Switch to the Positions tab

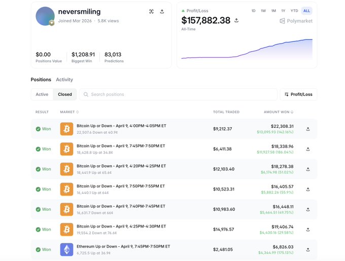41,80
